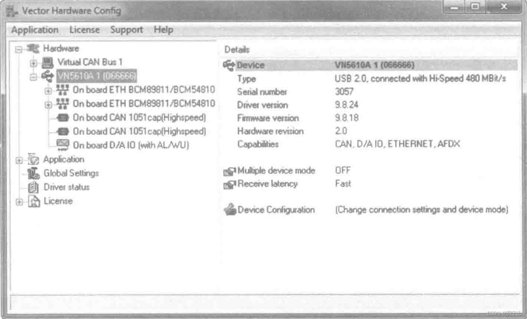Expand the License tree node
Image resolution: width=527 pixels, height=319 pixels.
19,202
